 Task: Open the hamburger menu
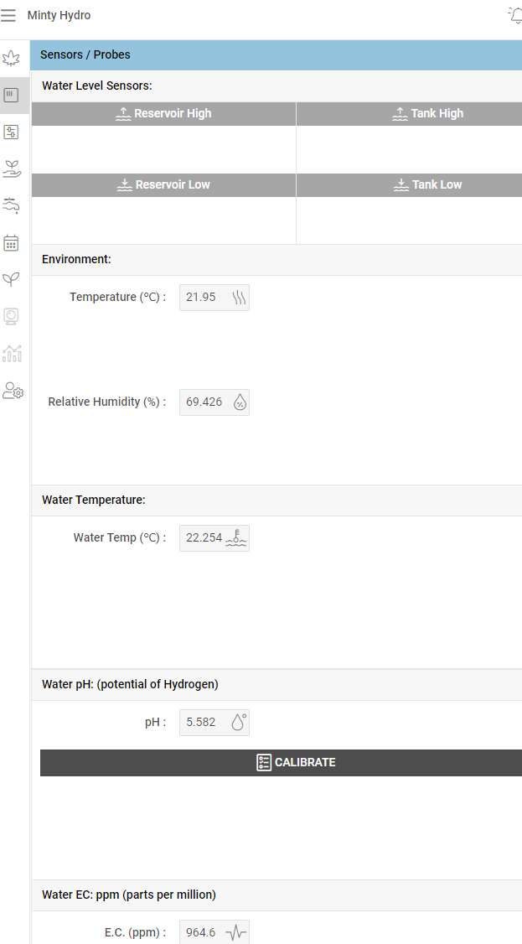8,15
